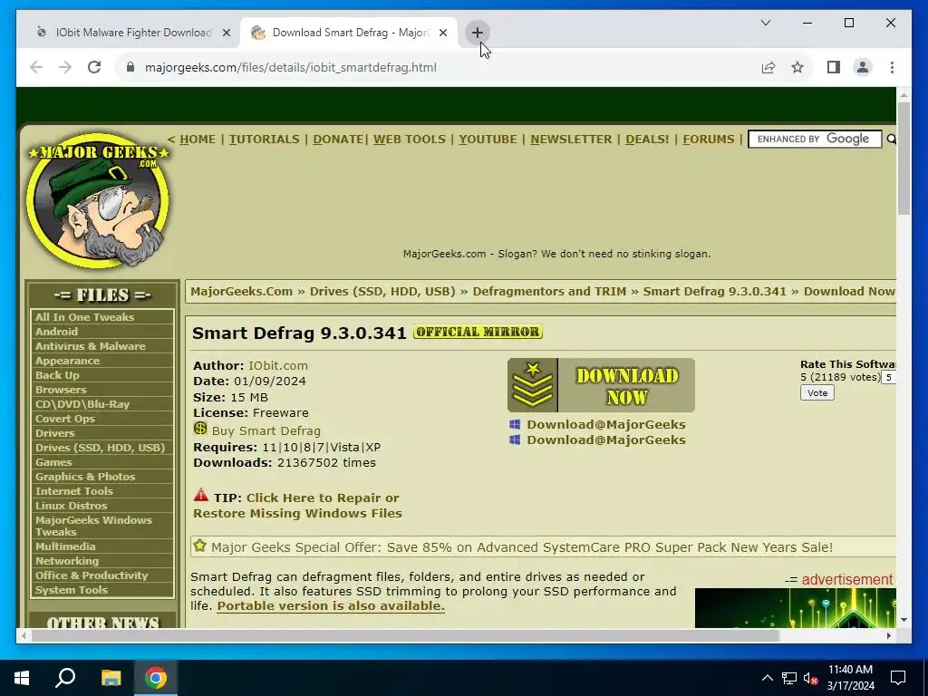928x696 pixels.
Task: Click the horizontal scrollbar thumb
Action: coord(405,635)
